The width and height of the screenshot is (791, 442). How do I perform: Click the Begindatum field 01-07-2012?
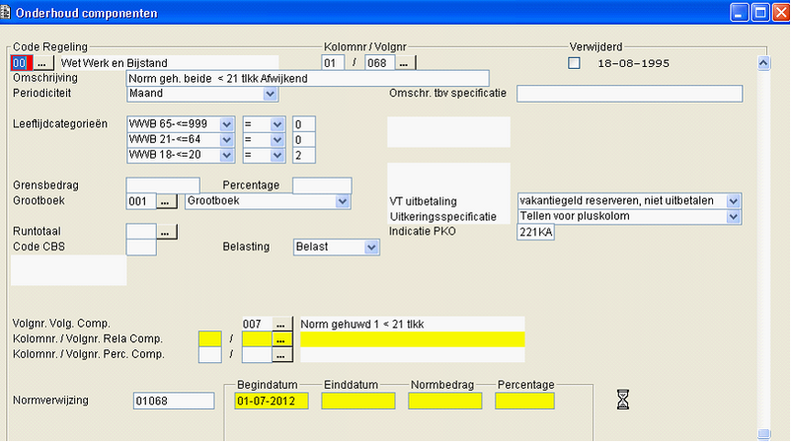(272, 402)
